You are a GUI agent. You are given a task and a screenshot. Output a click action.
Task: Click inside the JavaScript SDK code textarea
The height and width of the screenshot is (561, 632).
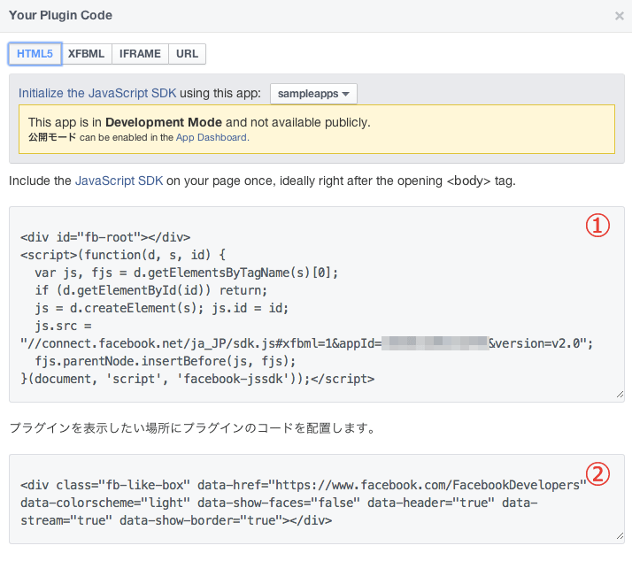(x=317, y=304)
